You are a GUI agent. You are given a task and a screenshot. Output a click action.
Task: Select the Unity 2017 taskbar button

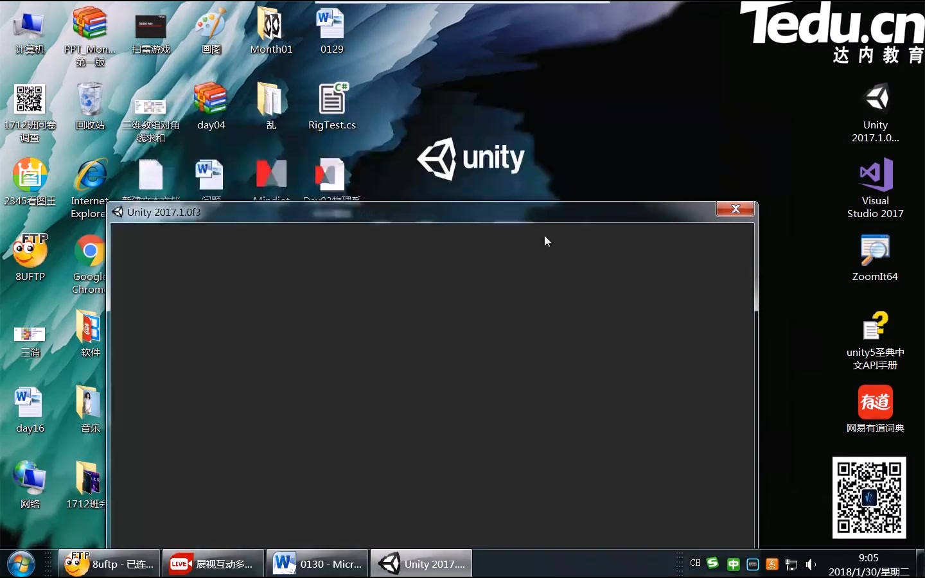(421, 563)
